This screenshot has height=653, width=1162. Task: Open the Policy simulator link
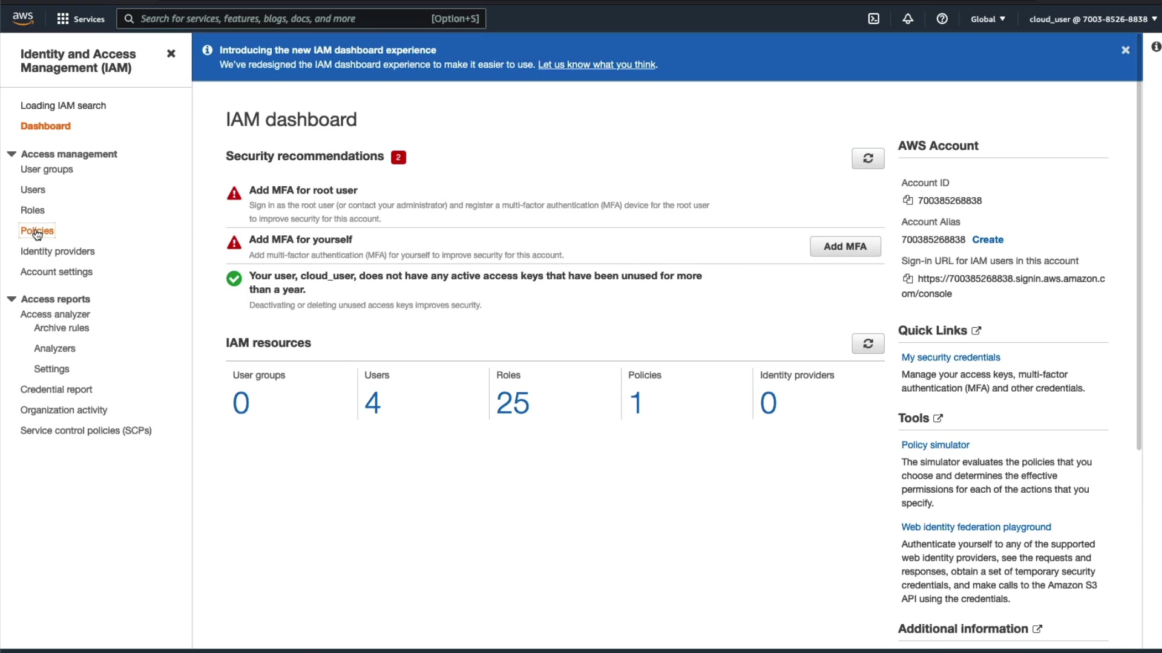[935, 445]
